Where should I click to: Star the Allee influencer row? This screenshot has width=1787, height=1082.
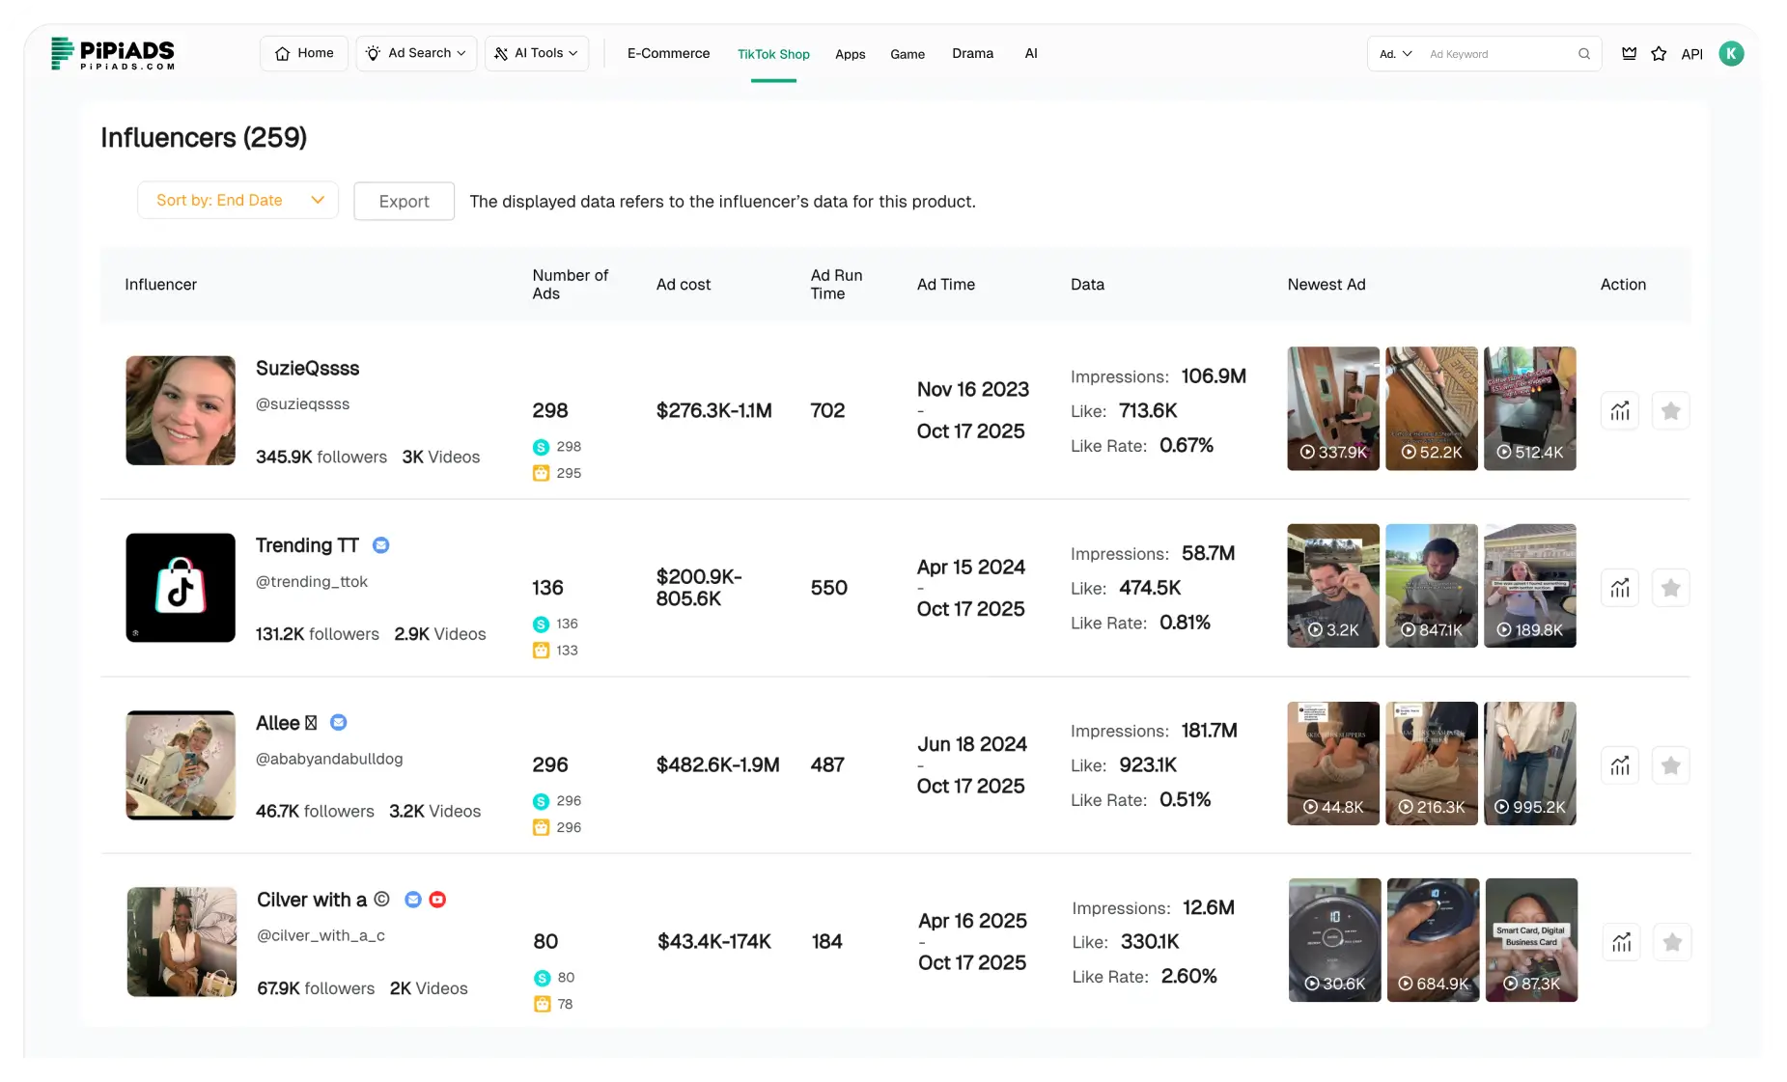pos(1670,765)
